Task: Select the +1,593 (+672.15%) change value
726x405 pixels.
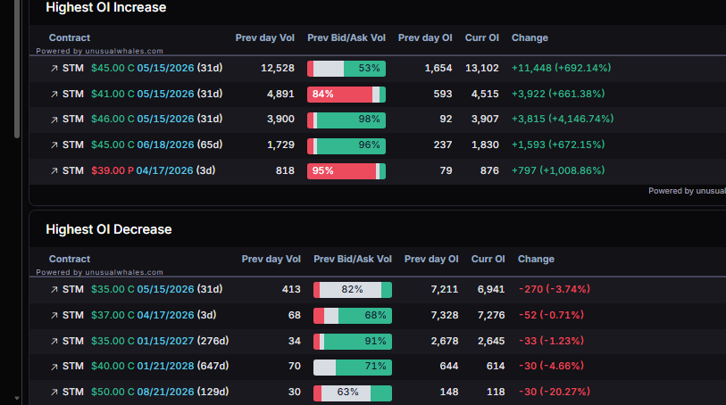Action: pos(558,145)
